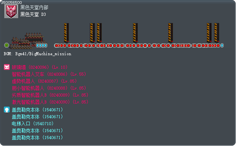Screen dimensions: 236x146
Task: Select mob 智能机器人叉车 (8240086)
Action: tap(49, 74)
